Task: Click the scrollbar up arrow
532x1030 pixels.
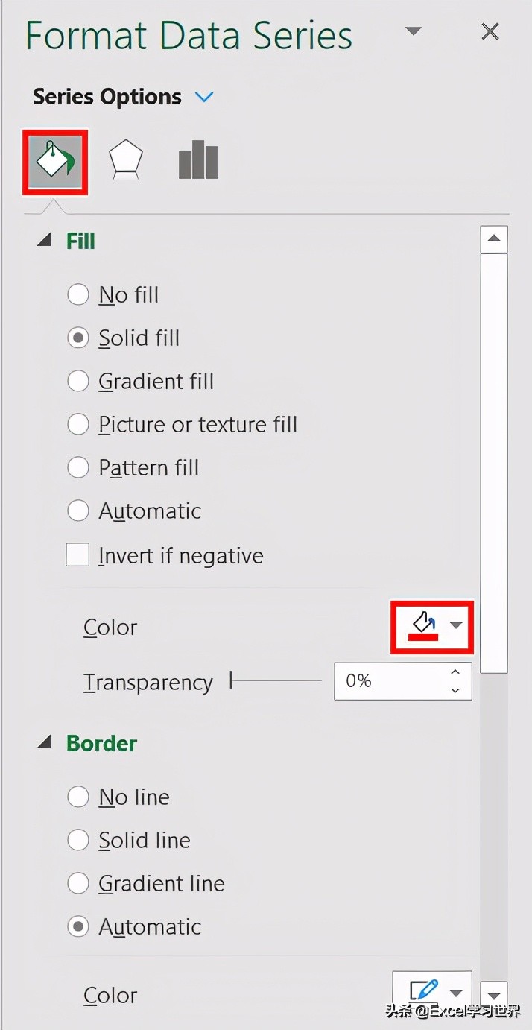Action: 494,239
